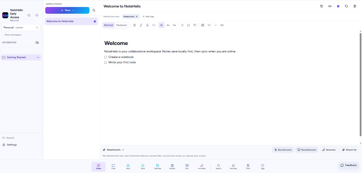Viewport: 362px width, 173px height.
Task: Insert a checklist from the toolbar
Action: 195,25
